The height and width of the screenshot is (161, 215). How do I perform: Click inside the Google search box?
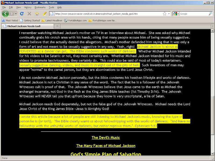coord(194,14)
